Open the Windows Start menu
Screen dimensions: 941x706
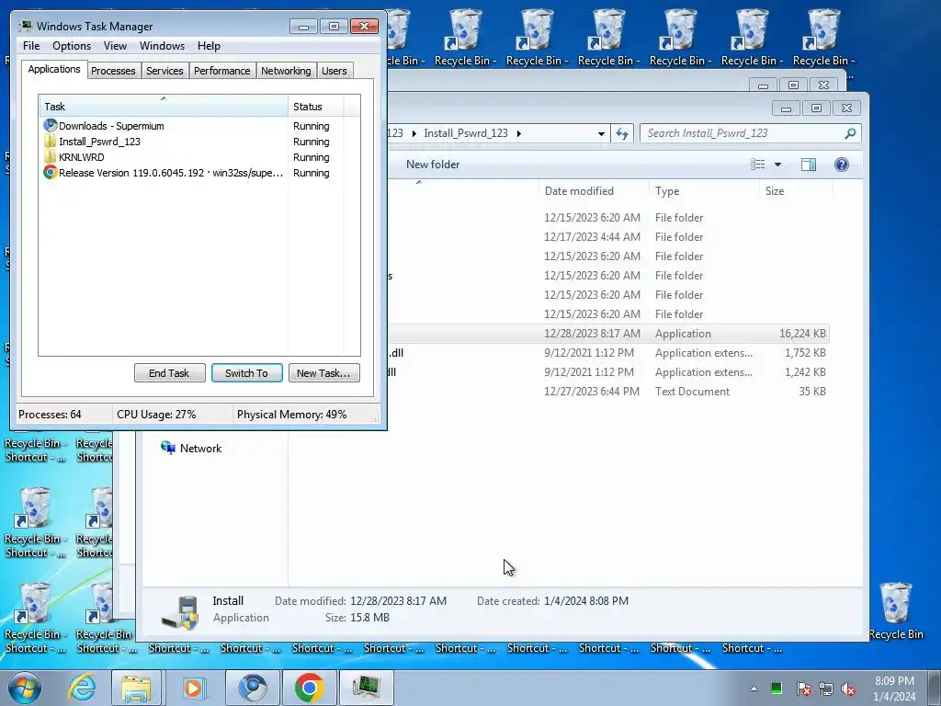point(24,688)
